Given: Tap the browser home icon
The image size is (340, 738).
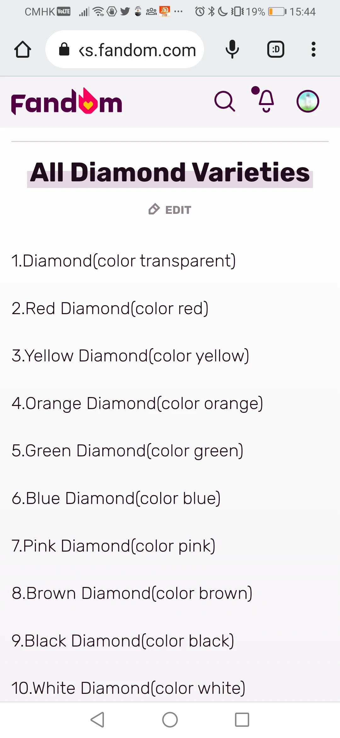Looking at the screenshot, I should pyautogui.click(x=23, y=50).
